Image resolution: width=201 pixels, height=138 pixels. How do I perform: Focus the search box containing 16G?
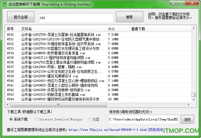point(76,18)
